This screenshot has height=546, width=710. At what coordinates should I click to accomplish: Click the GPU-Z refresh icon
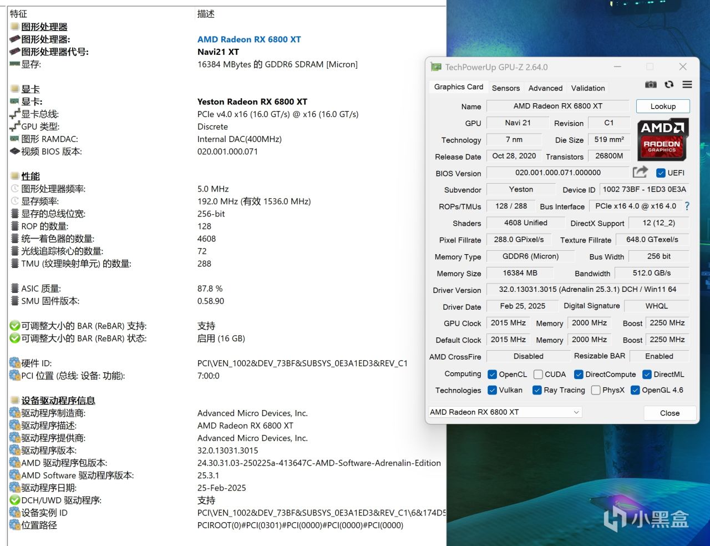pos(669,84)
